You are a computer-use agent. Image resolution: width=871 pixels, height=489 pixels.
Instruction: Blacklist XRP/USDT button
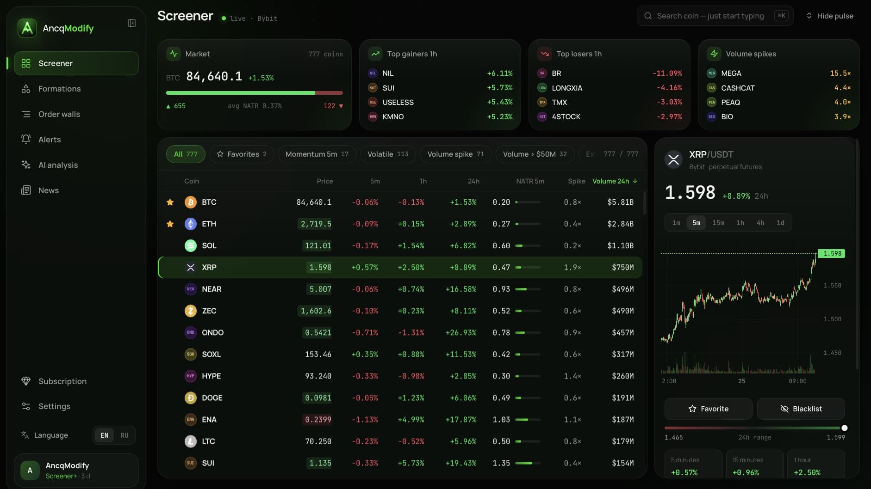pos(801,409)
